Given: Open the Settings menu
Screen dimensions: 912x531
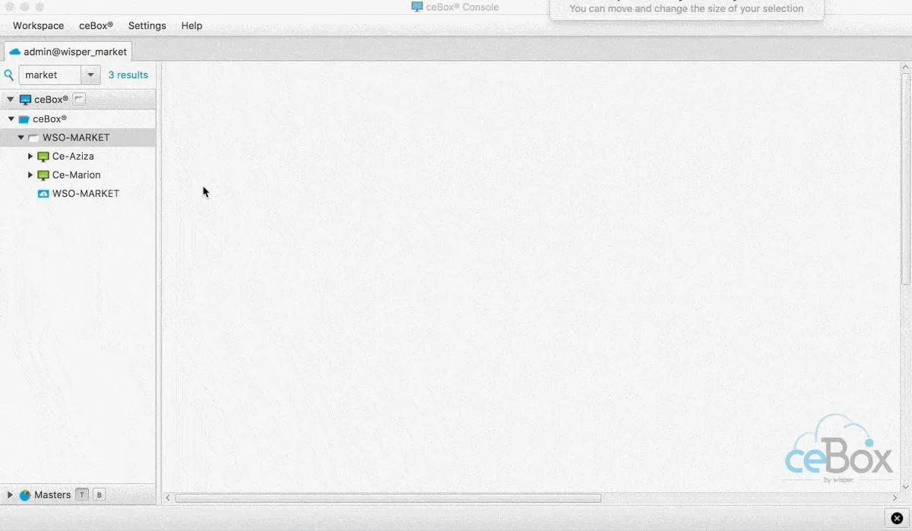Looking at the screenshot, I should 147,26.
